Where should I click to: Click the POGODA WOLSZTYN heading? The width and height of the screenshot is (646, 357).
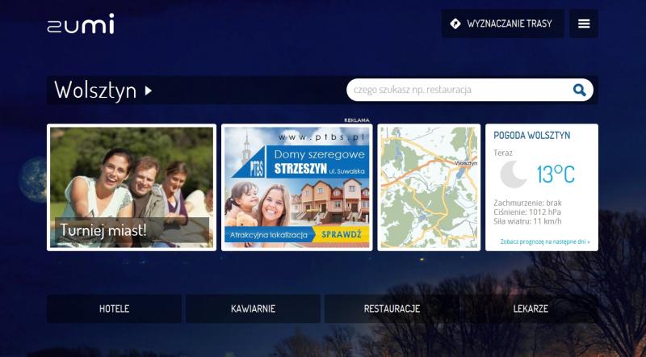(x=531, y=135)
